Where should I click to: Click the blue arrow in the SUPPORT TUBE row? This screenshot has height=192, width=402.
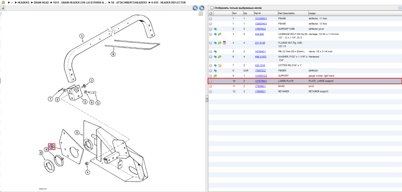pos(215,29)
